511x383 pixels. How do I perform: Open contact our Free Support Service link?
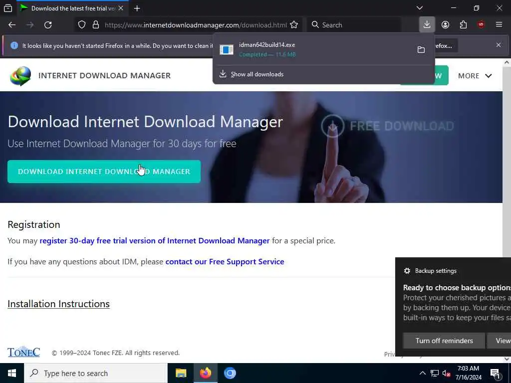[225, 261]
